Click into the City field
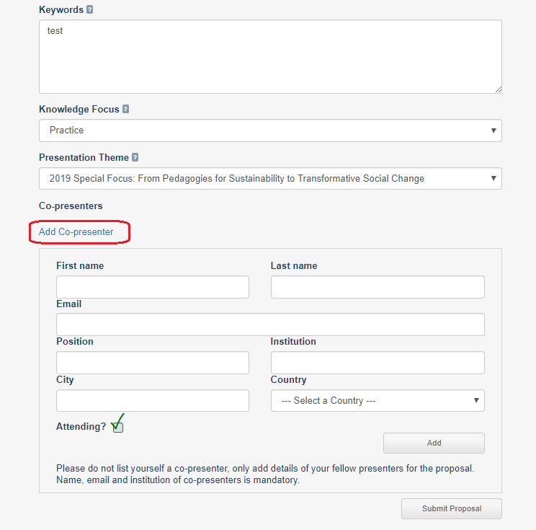 pyautogui.click(x=153, y=400)
